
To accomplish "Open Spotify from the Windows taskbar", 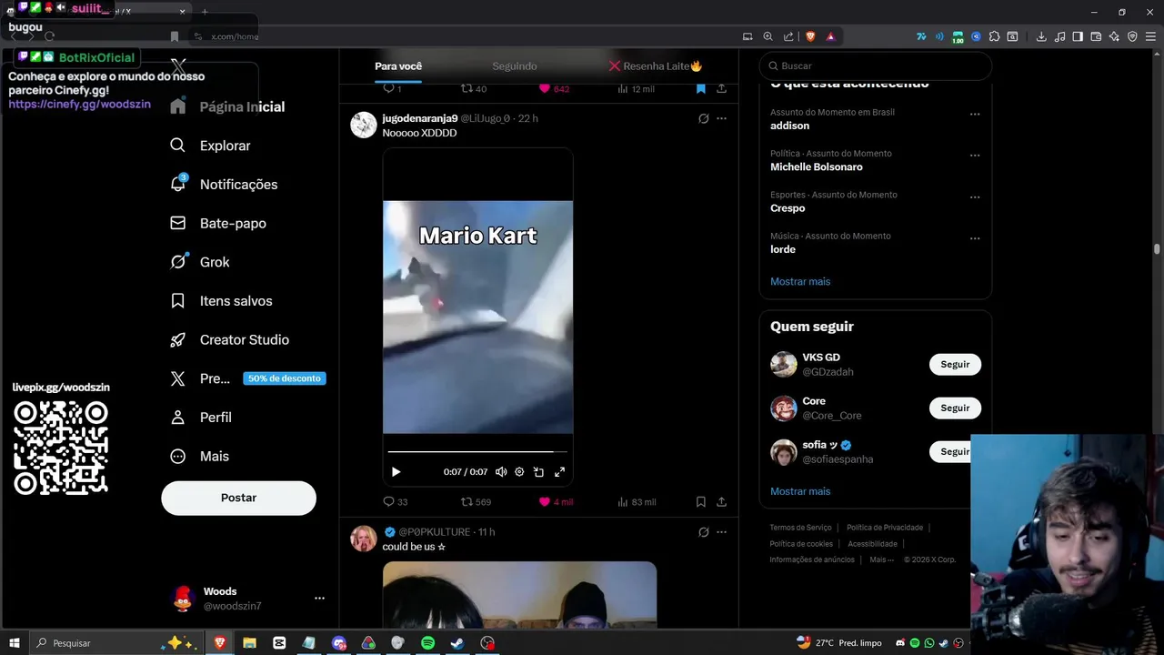I will [x=427, y=643].
